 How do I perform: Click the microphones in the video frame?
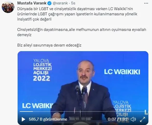81,90
